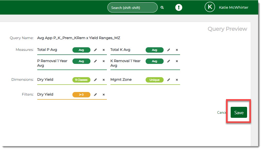The width and height of the screenshot is (262, 150).
Task: Remove the Dry Yield dimension
Action: point(104,80)
